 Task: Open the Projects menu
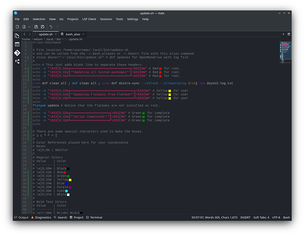pos(73,19)
